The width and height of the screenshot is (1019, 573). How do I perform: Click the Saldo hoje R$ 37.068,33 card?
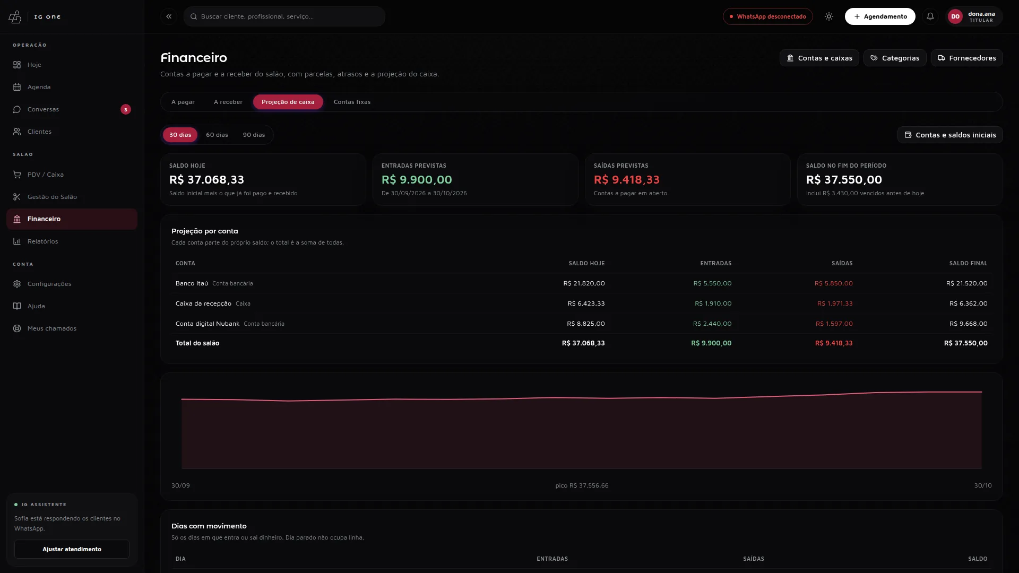coord(263,179)
